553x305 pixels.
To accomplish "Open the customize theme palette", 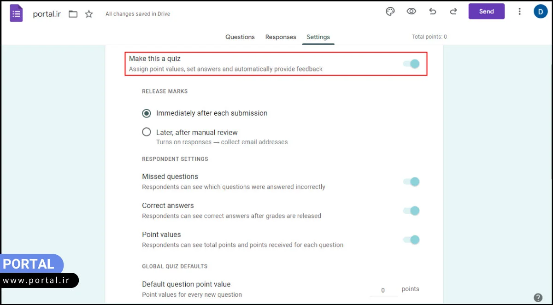I will pyautogui.click(x=390, y=12).
